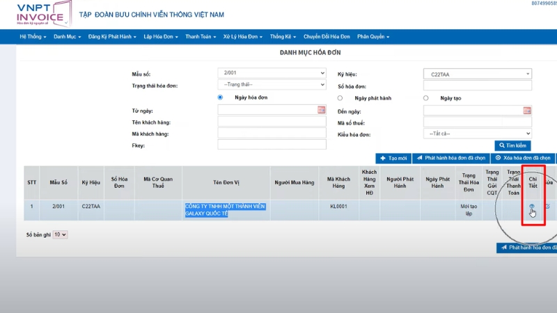557x313 pixels.
Task: Change Số bản ghi page size selector
Action: [x=61, y=235]
